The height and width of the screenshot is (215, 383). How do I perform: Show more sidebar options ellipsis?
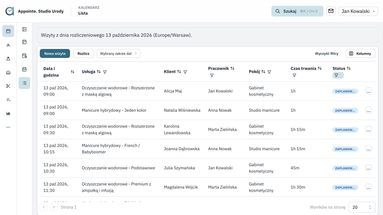[x=8, y=127]
